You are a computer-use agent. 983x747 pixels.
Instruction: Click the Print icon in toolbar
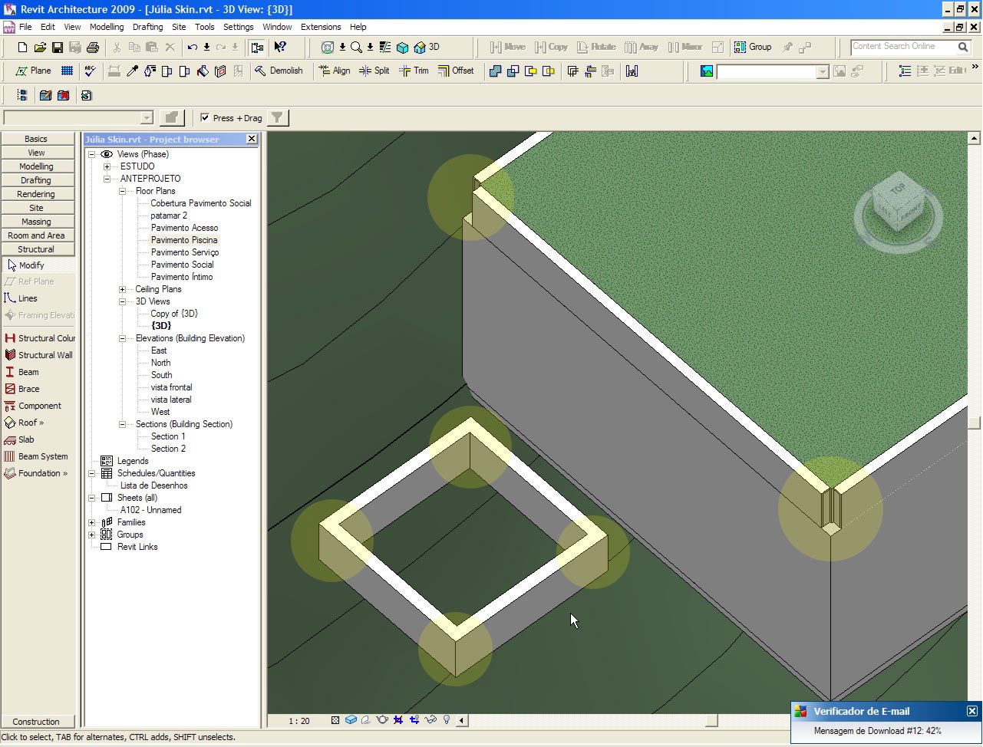click(93, 48)
